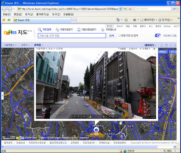181x153 pixels.
Task: Open the 편집(E) menu
Action: pyautogui.click(x=18, y=14)
